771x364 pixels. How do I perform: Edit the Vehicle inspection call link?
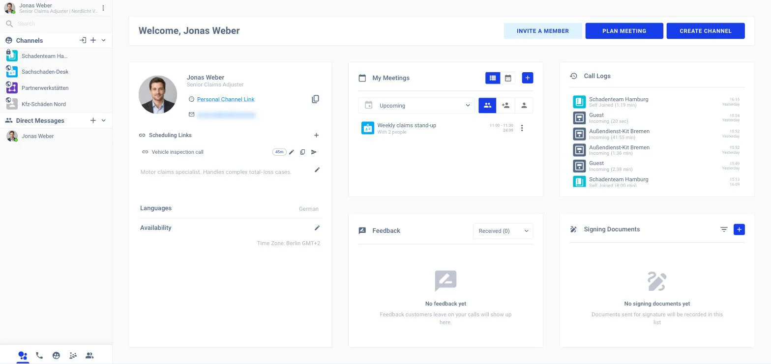point(292,152)
